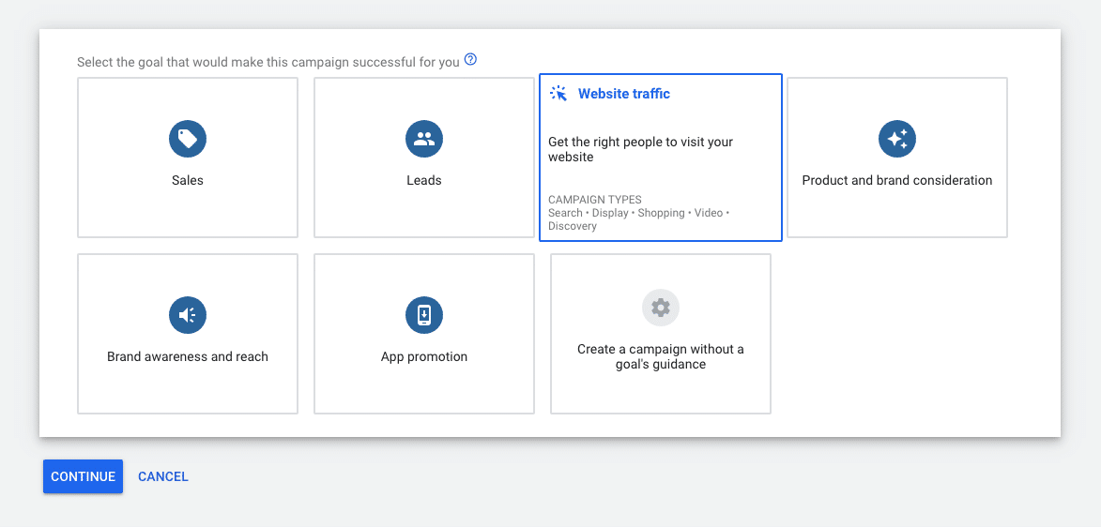Click the gray gear icon for no-goal campaign
Screen dimensions: 1101x527
[x=661, y=308]
